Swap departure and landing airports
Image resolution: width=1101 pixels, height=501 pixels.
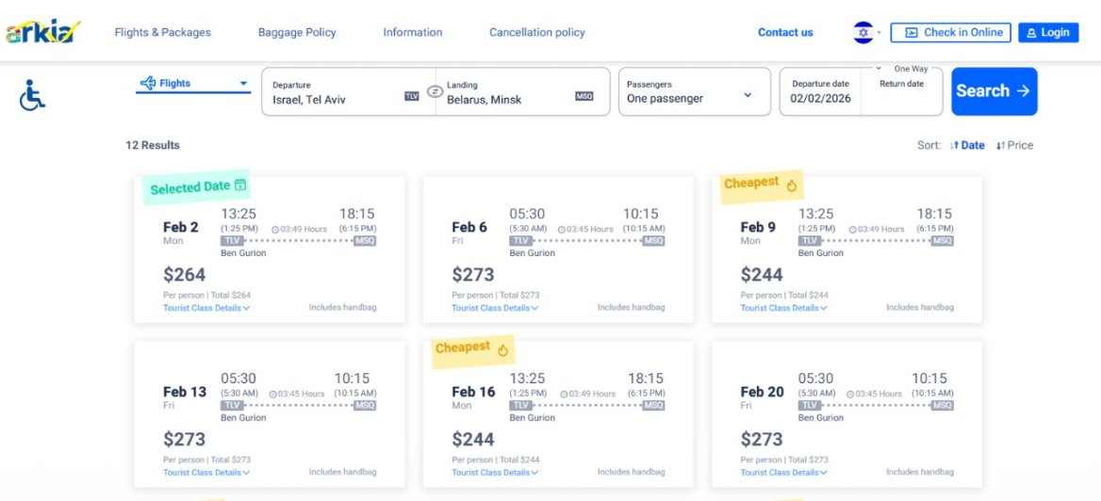coord(435,91)
